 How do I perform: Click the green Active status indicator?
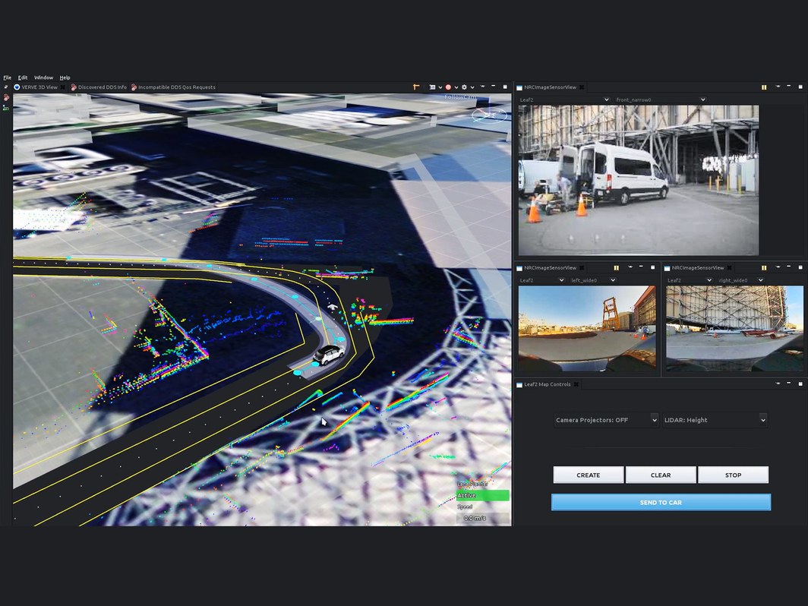(x=481, y=496)
